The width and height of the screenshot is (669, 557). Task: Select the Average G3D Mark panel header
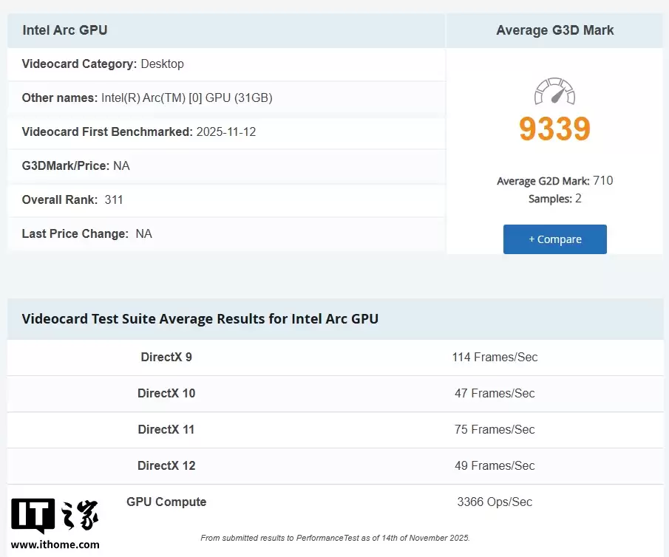click(554, 30)
